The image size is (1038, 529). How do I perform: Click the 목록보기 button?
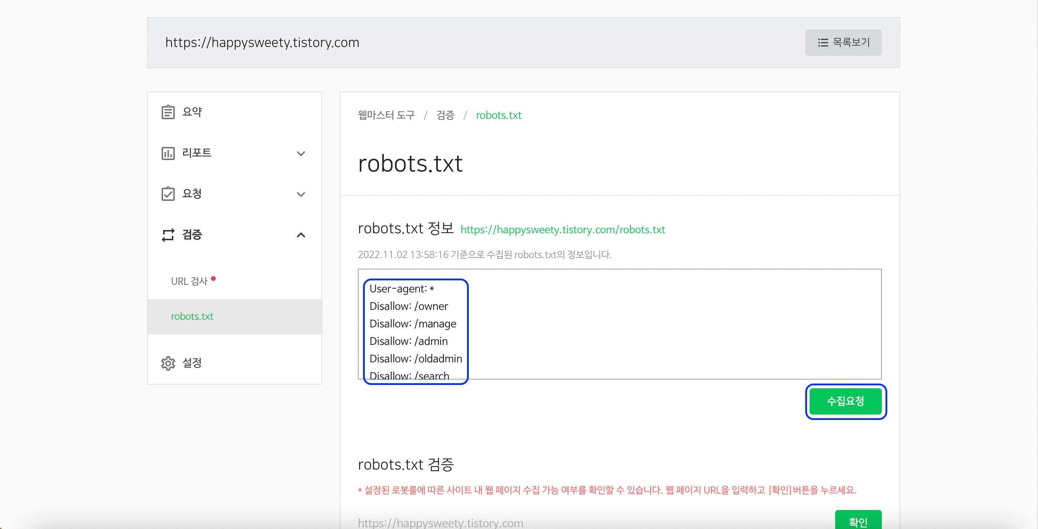[843, 43]
